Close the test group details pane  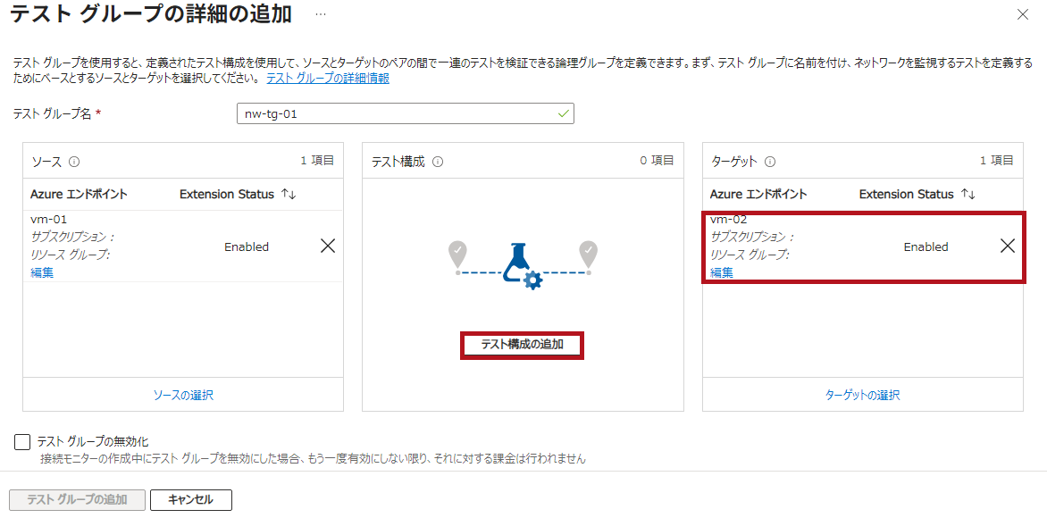pyautogui.click(x=1022, y=14)
